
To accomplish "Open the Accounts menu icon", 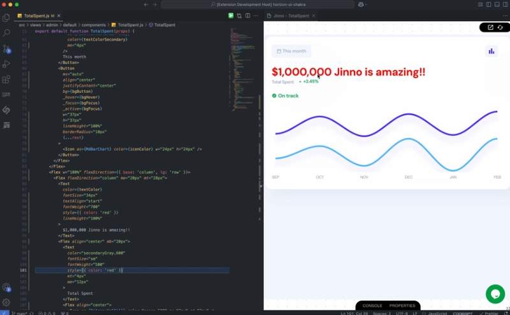I will coord(6,288).
